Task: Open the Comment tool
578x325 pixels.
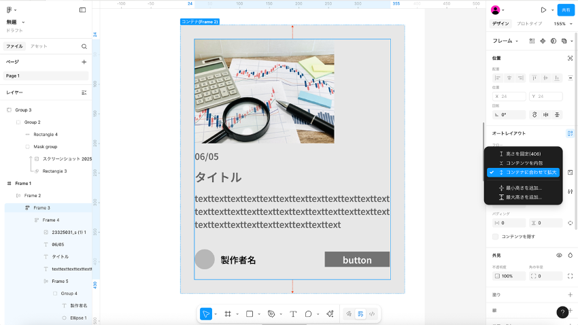Action: 309,314
